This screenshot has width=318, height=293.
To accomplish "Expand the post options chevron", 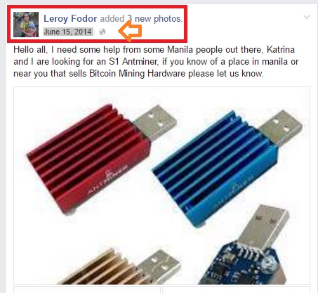I will (x=307, y=17).
